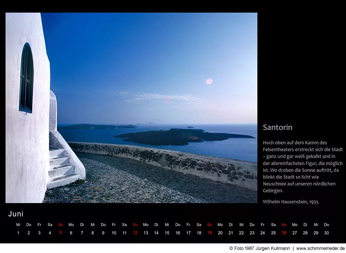Screen dimensions: 346x253
Task: Select date 1 in the calendar row
Action: click(x=18, y=233)
